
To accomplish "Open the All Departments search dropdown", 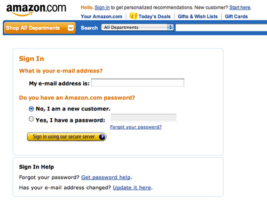I will (137, 27).
